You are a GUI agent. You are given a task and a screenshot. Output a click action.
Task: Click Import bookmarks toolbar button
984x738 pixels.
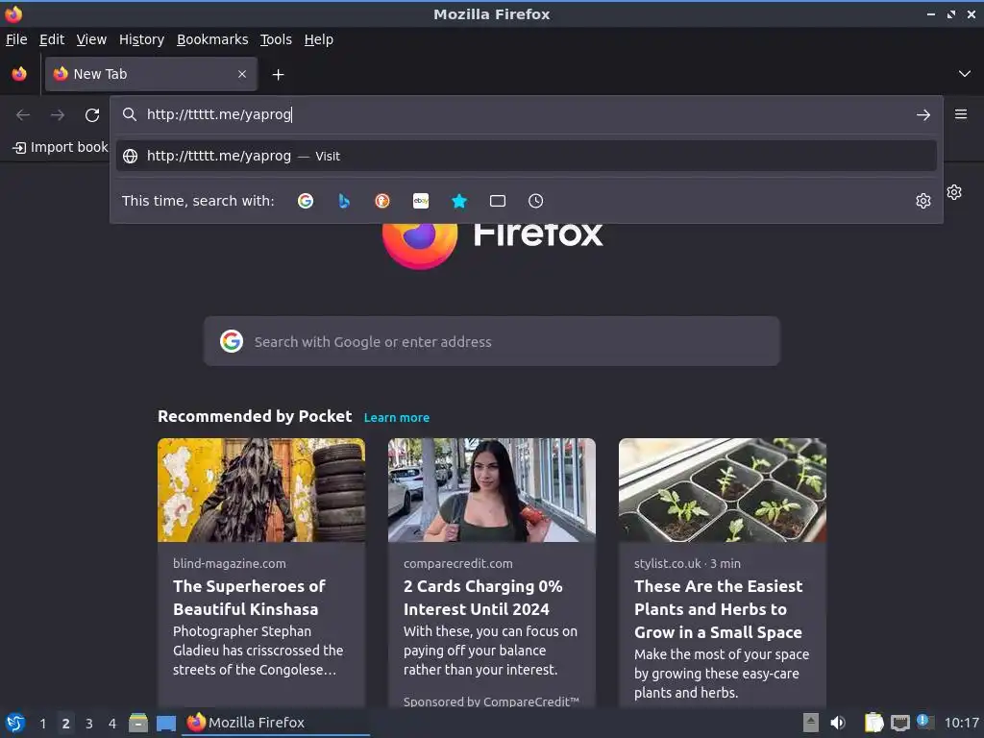(x=61, y=147)
